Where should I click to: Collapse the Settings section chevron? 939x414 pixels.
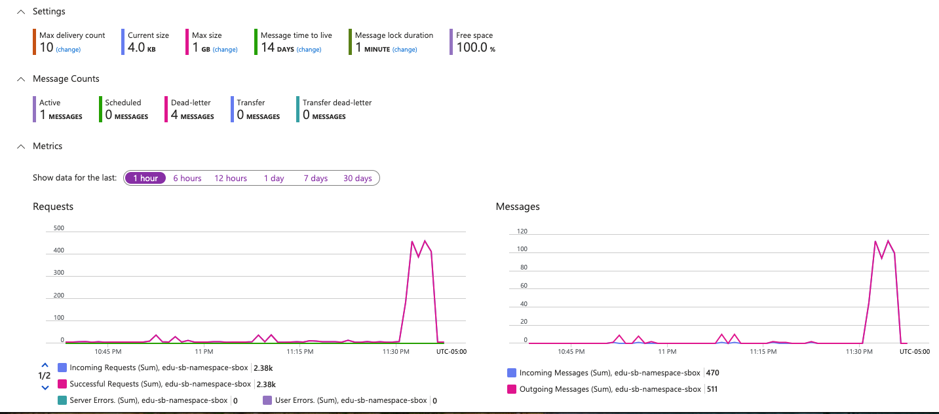pos(21,12)
